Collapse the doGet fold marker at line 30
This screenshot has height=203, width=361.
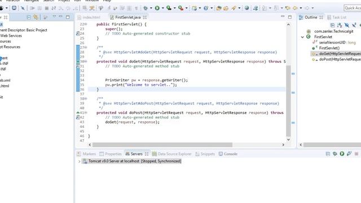tap(86, 61)
